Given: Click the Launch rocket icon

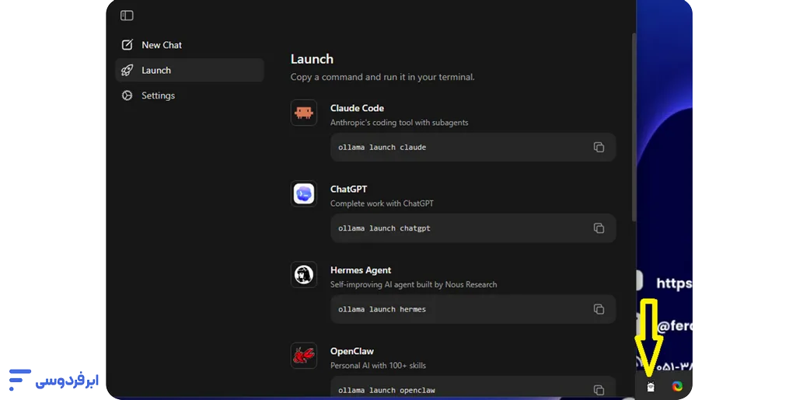Looking at the screenshot, I should point(127,70).
